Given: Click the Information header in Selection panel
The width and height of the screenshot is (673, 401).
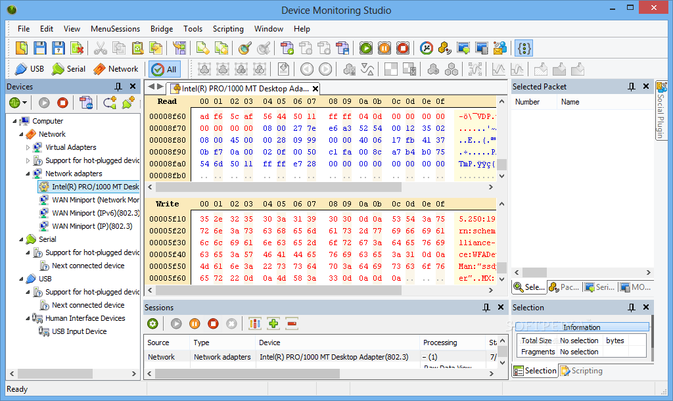Looking at the screenshot, I should tap(582, 327).
